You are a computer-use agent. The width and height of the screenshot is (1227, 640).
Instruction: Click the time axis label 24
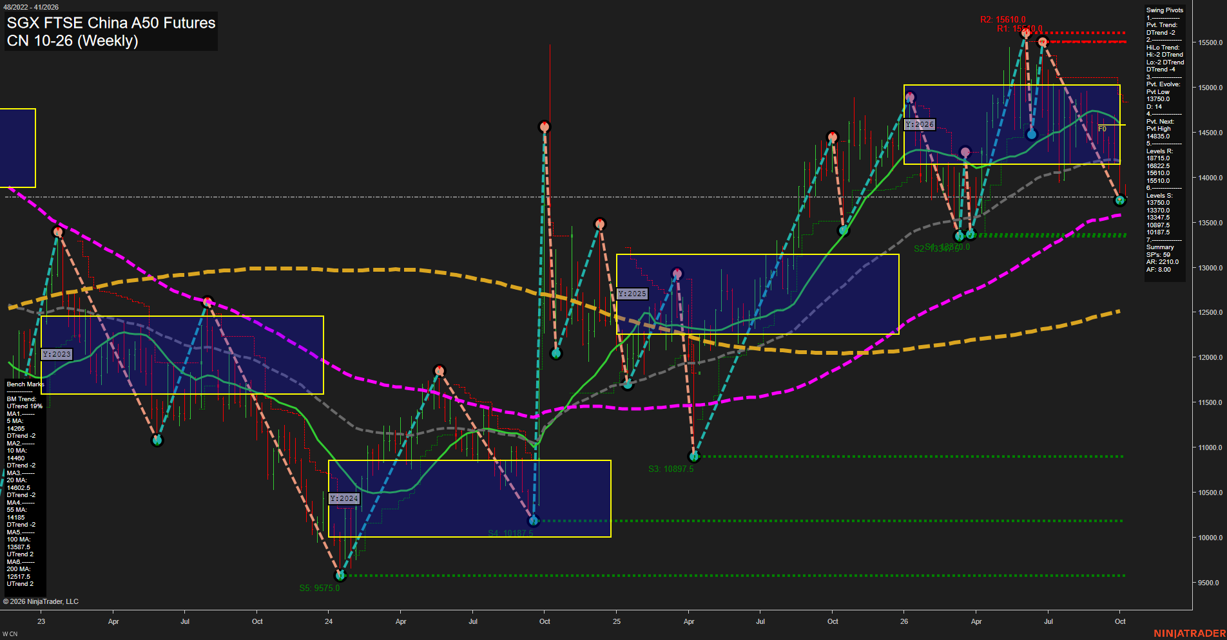coord(329,621)
